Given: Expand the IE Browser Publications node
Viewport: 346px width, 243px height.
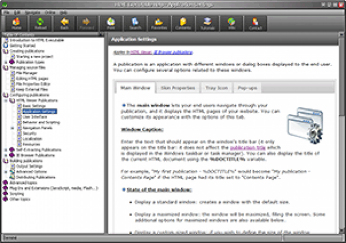Looking at the screenshot, I should pos(6,155).
